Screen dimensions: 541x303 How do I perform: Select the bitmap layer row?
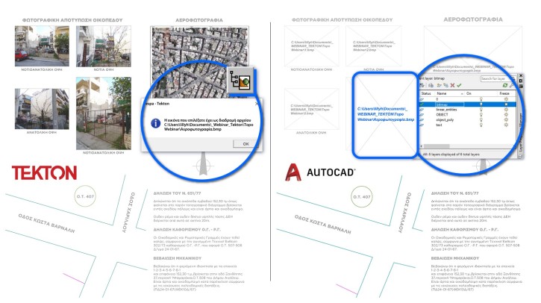(468, 104)
